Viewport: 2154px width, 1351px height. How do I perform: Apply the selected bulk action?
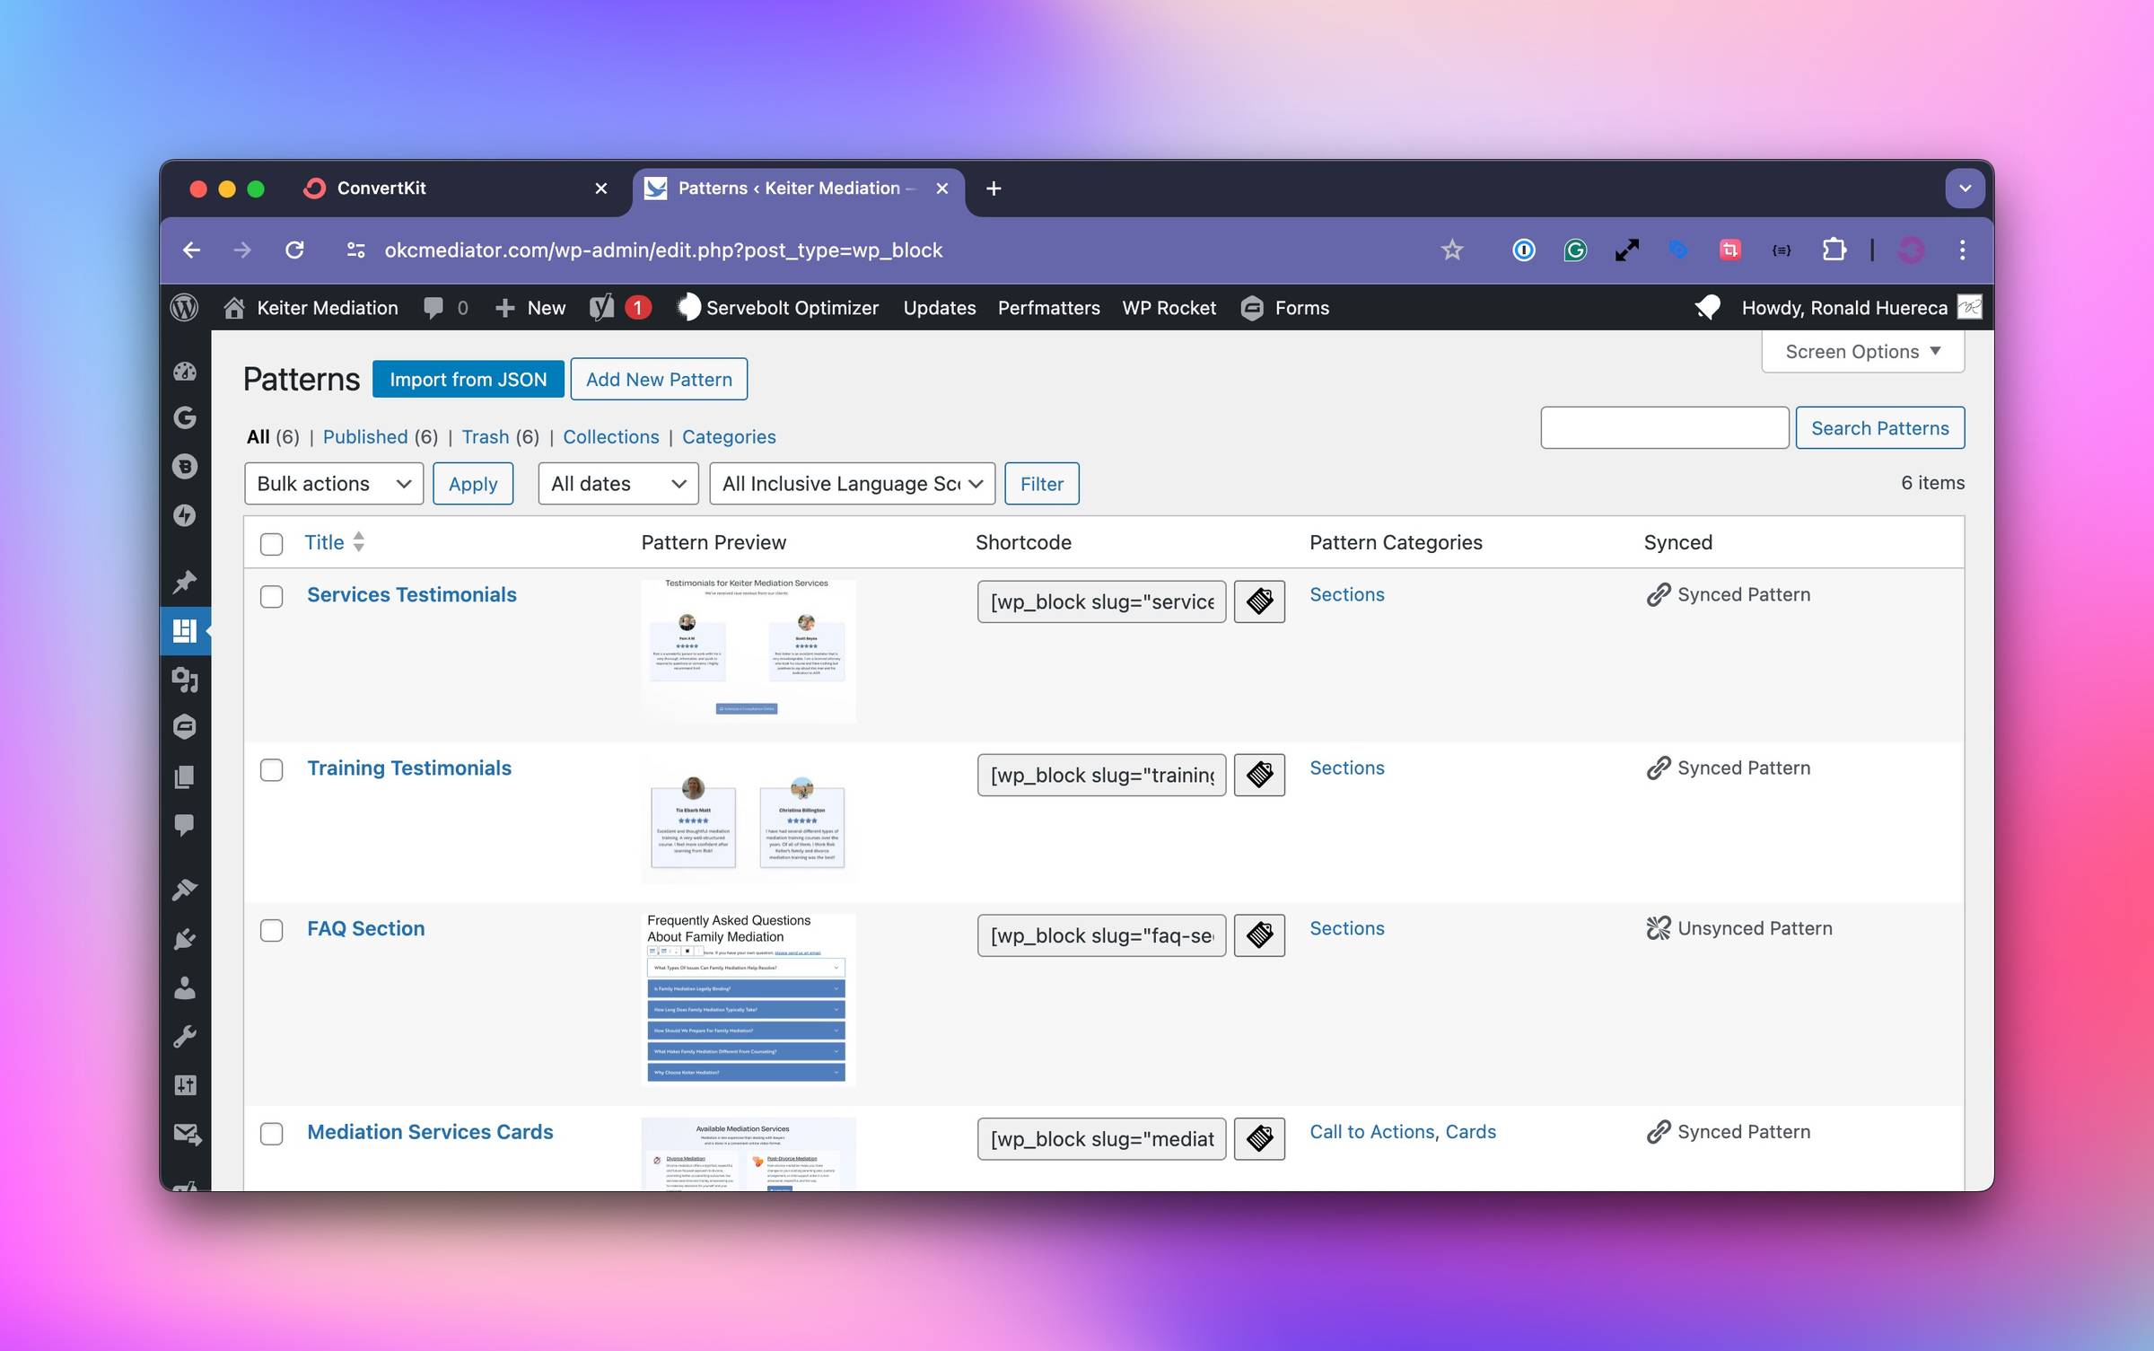(473, 483)
